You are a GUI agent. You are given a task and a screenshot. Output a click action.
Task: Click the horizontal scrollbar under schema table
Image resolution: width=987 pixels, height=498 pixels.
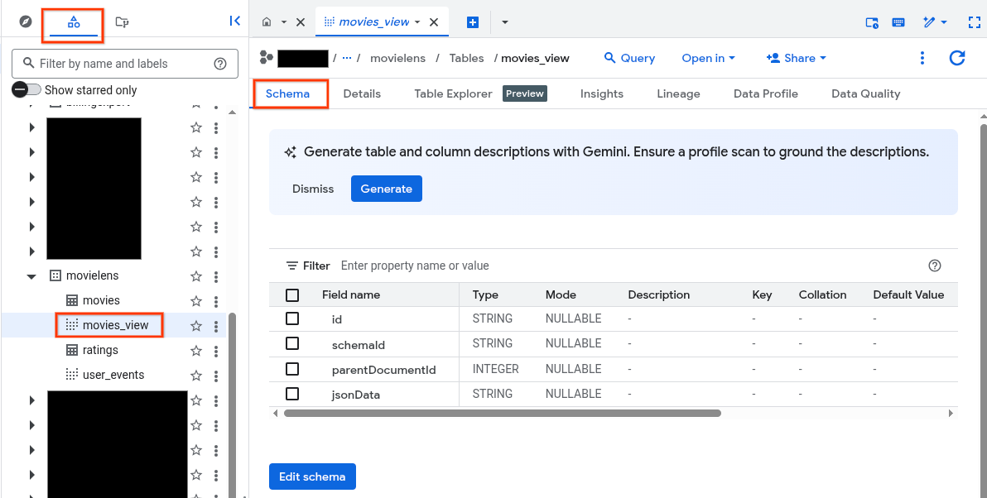(x=502, y=413)
